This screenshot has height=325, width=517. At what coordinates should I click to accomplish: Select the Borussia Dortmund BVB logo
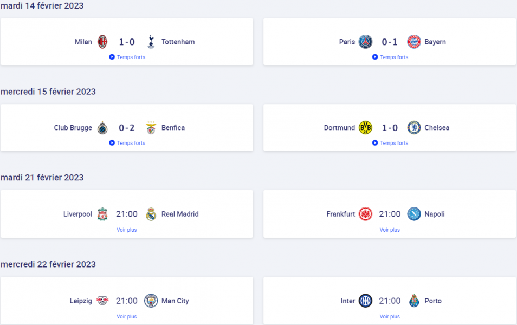pos(365,127)
